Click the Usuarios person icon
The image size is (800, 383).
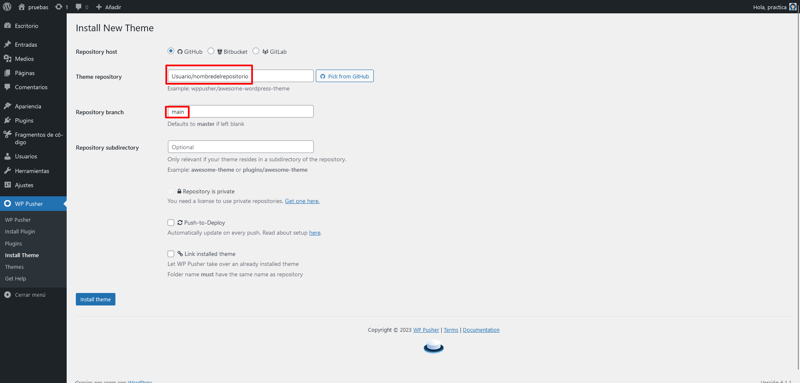coord(7,156)
